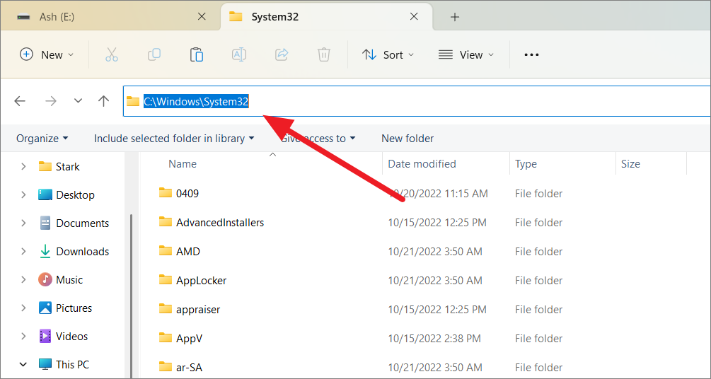Select Videos in the navigation pane

pos(71,337)
